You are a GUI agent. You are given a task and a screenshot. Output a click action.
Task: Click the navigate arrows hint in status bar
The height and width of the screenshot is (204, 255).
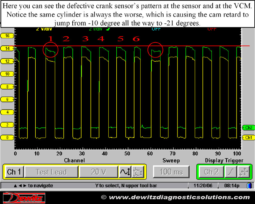click(x=33, y=185)
